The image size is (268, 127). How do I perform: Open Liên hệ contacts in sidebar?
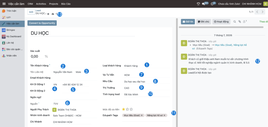coord(12,43)
